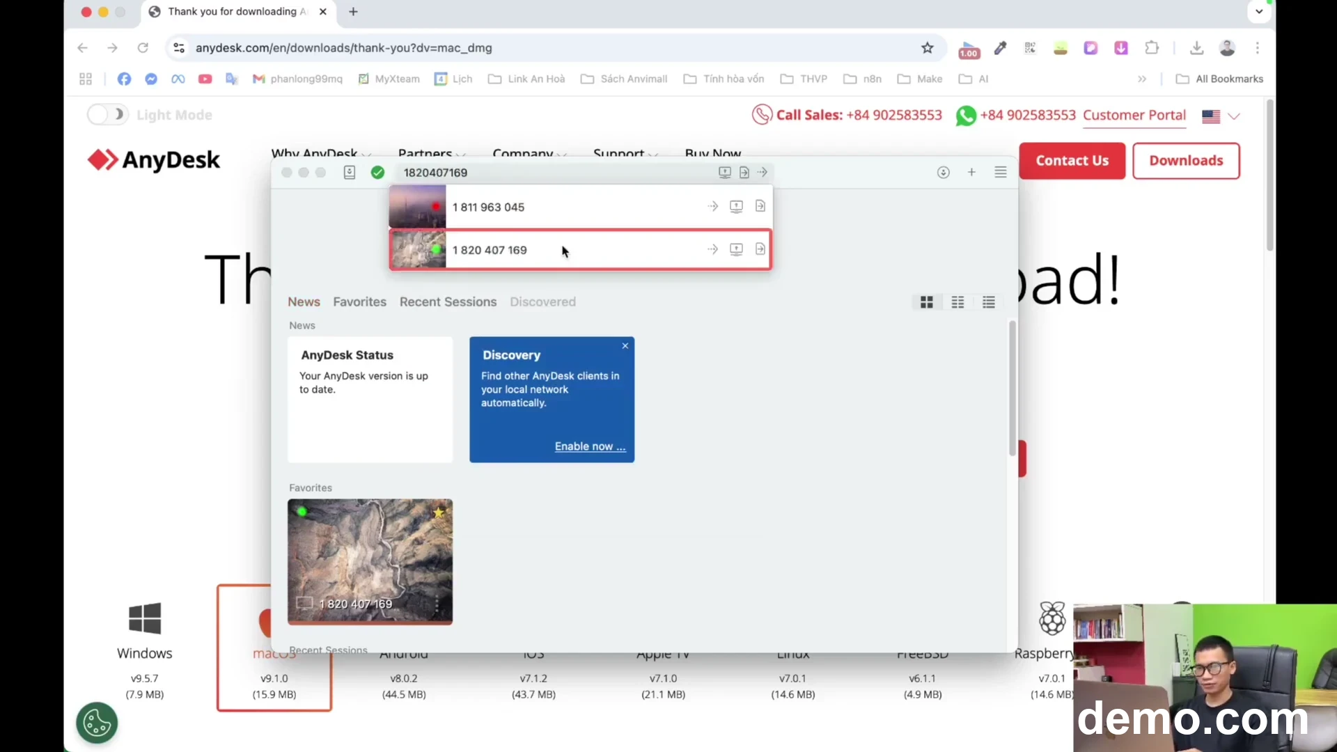File transfer icon for 1 811 963 045
Screen dimensions: 1337x752
760,207
